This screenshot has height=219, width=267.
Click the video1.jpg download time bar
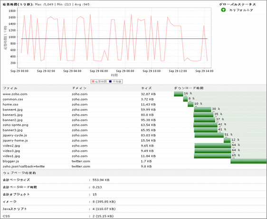pyautogui.click(x=212, y=156)
